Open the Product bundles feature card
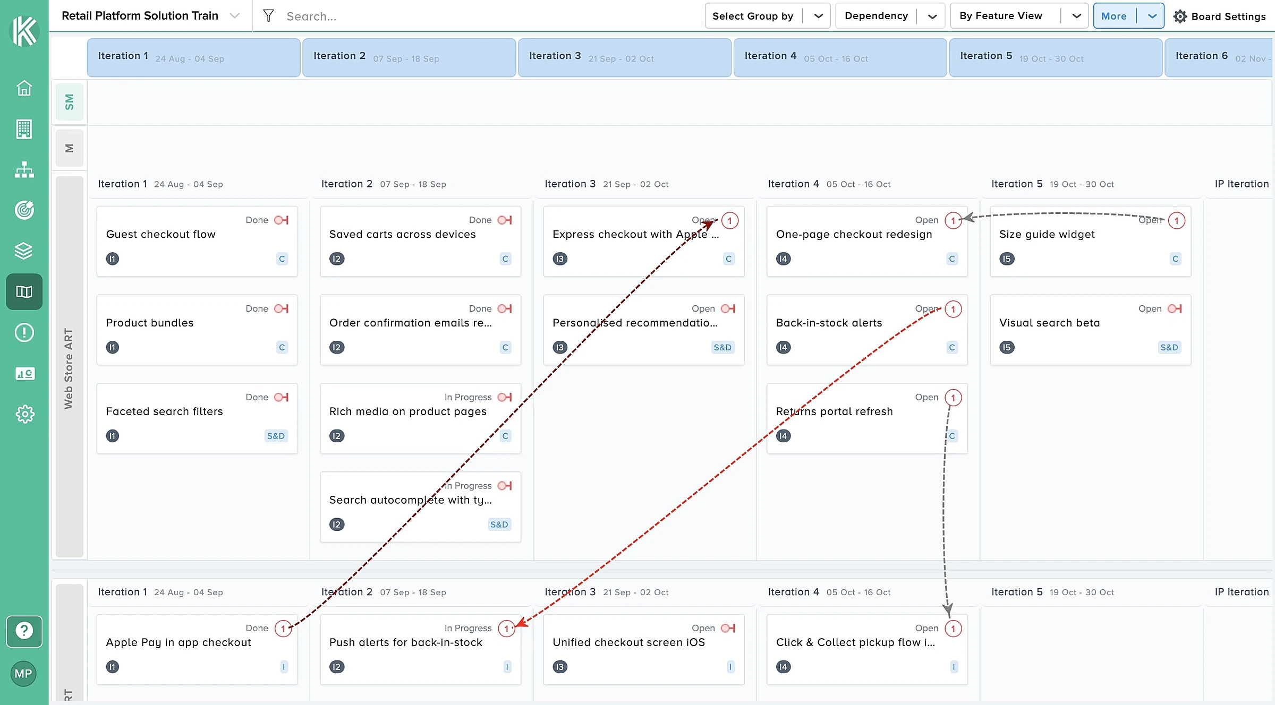Image resolution: width=1275 pixels, height=705 pixels. click(197, 330)
